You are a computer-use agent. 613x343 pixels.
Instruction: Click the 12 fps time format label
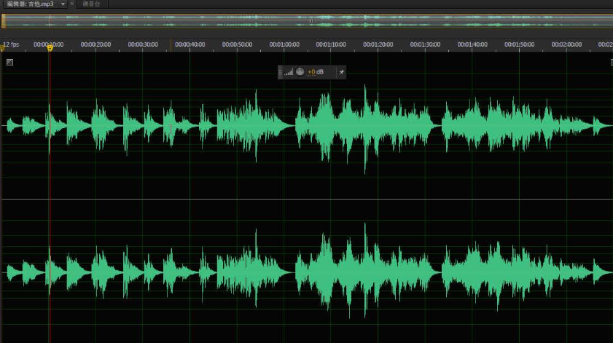[11, 44]
